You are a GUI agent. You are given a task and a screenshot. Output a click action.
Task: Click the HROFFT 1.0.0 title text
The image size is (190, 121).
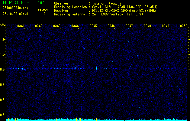pos(24,2)
